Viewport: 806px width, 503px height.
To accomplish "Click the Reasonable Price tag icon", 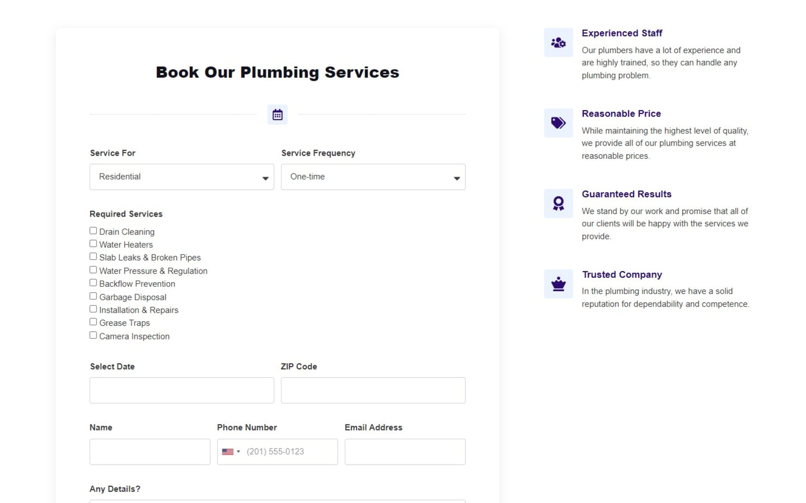I will tap(558, 123).
